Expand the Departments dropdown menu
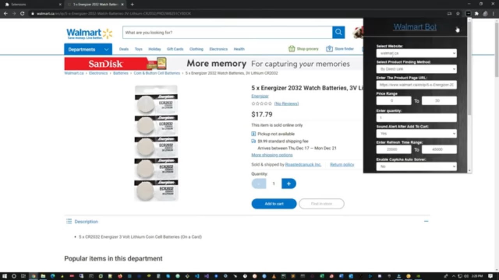The width and height of the screenshot is (499, 280). point(88,49)
